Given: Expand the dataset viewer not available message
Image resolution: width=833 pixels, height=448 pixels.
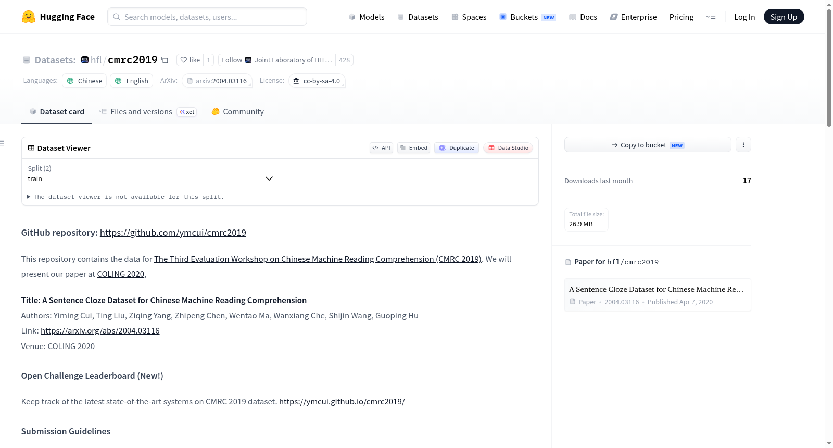Looking at the screenshot, I should click(x=125, y=197).
